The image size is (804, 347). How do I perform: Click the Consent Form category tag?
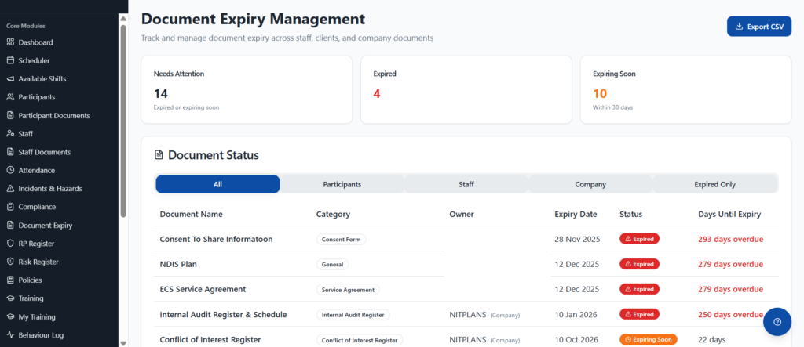tap(341, 240)
